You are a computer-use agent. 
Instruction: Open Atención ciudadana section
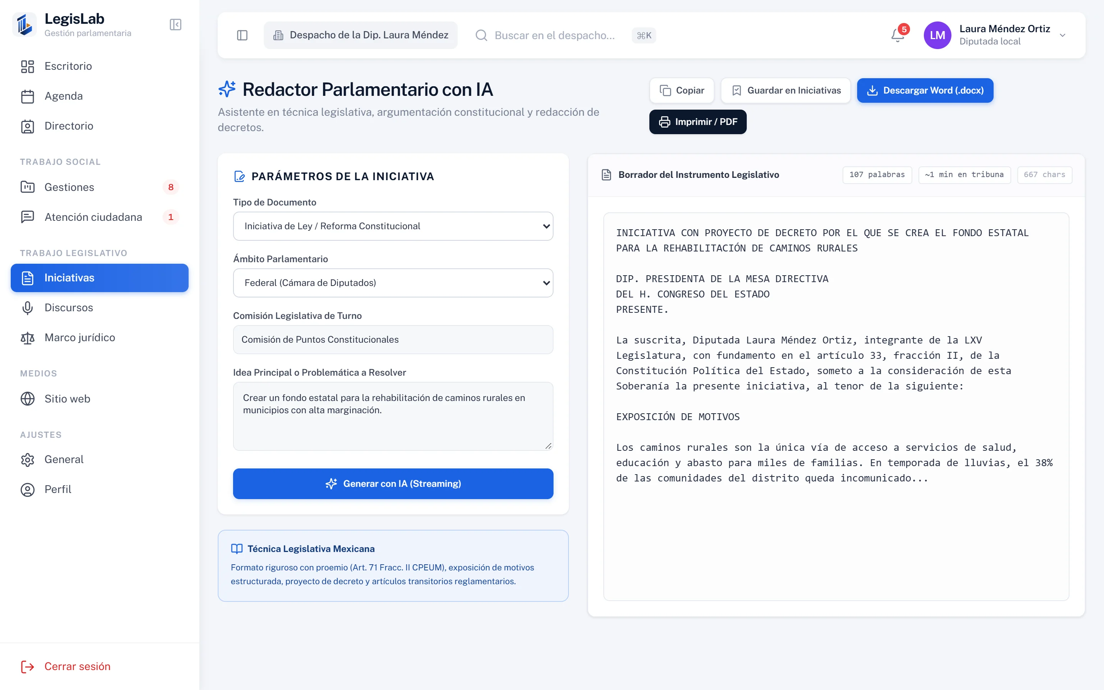[99, 217]
